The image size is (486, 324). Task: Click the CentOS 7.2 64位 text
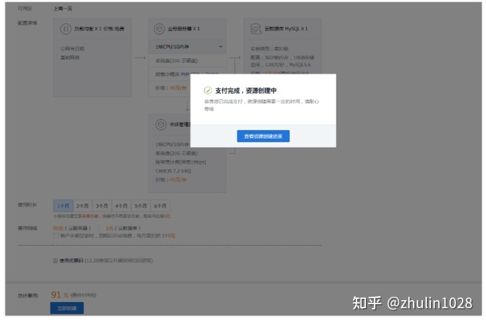click(173, 171)
